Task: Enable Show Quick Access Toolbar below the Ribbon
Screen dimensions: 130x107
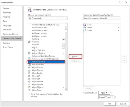Action: (x=29, y=94)
